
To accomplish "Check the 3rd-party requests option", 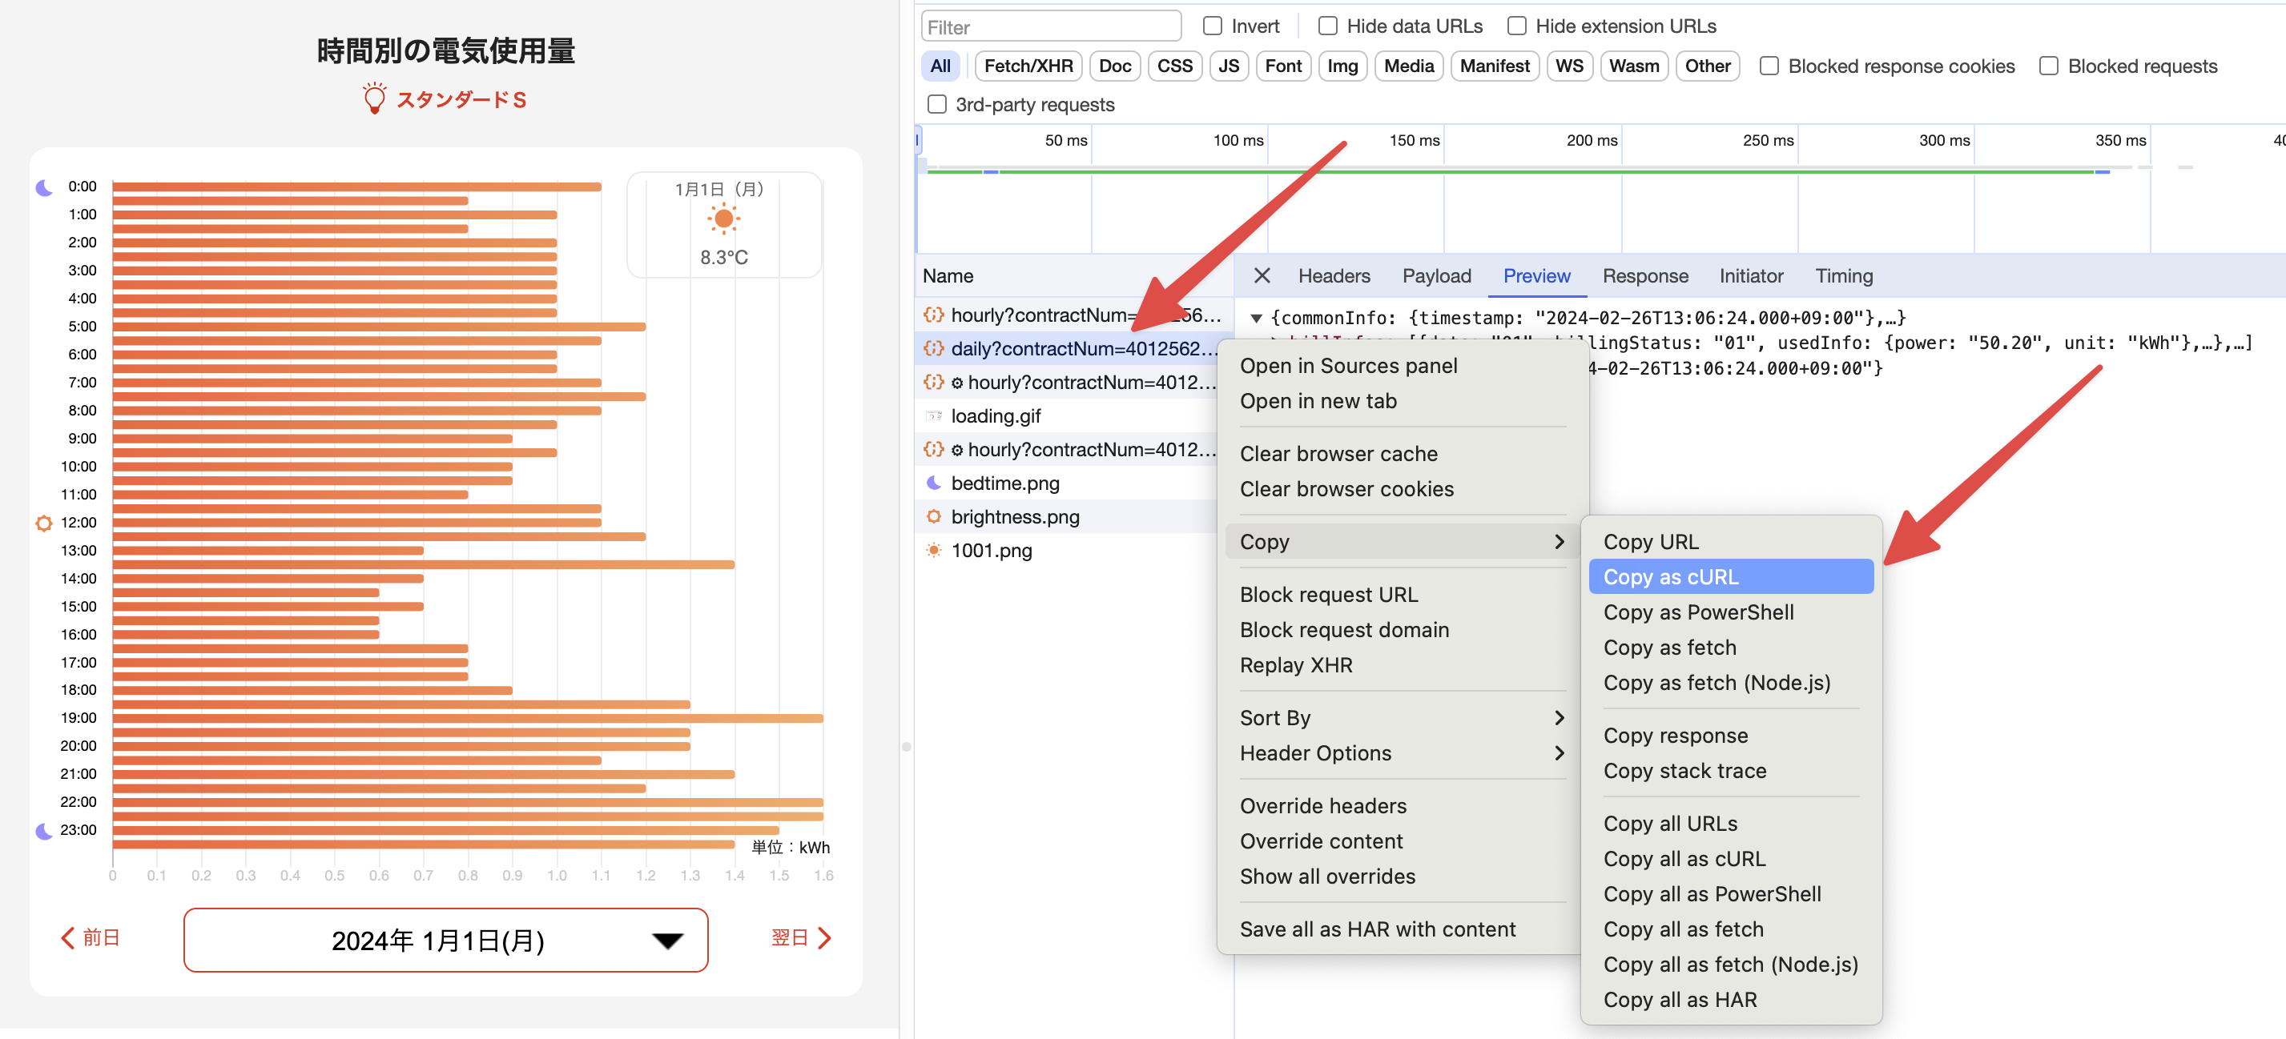I will (936, 105).
